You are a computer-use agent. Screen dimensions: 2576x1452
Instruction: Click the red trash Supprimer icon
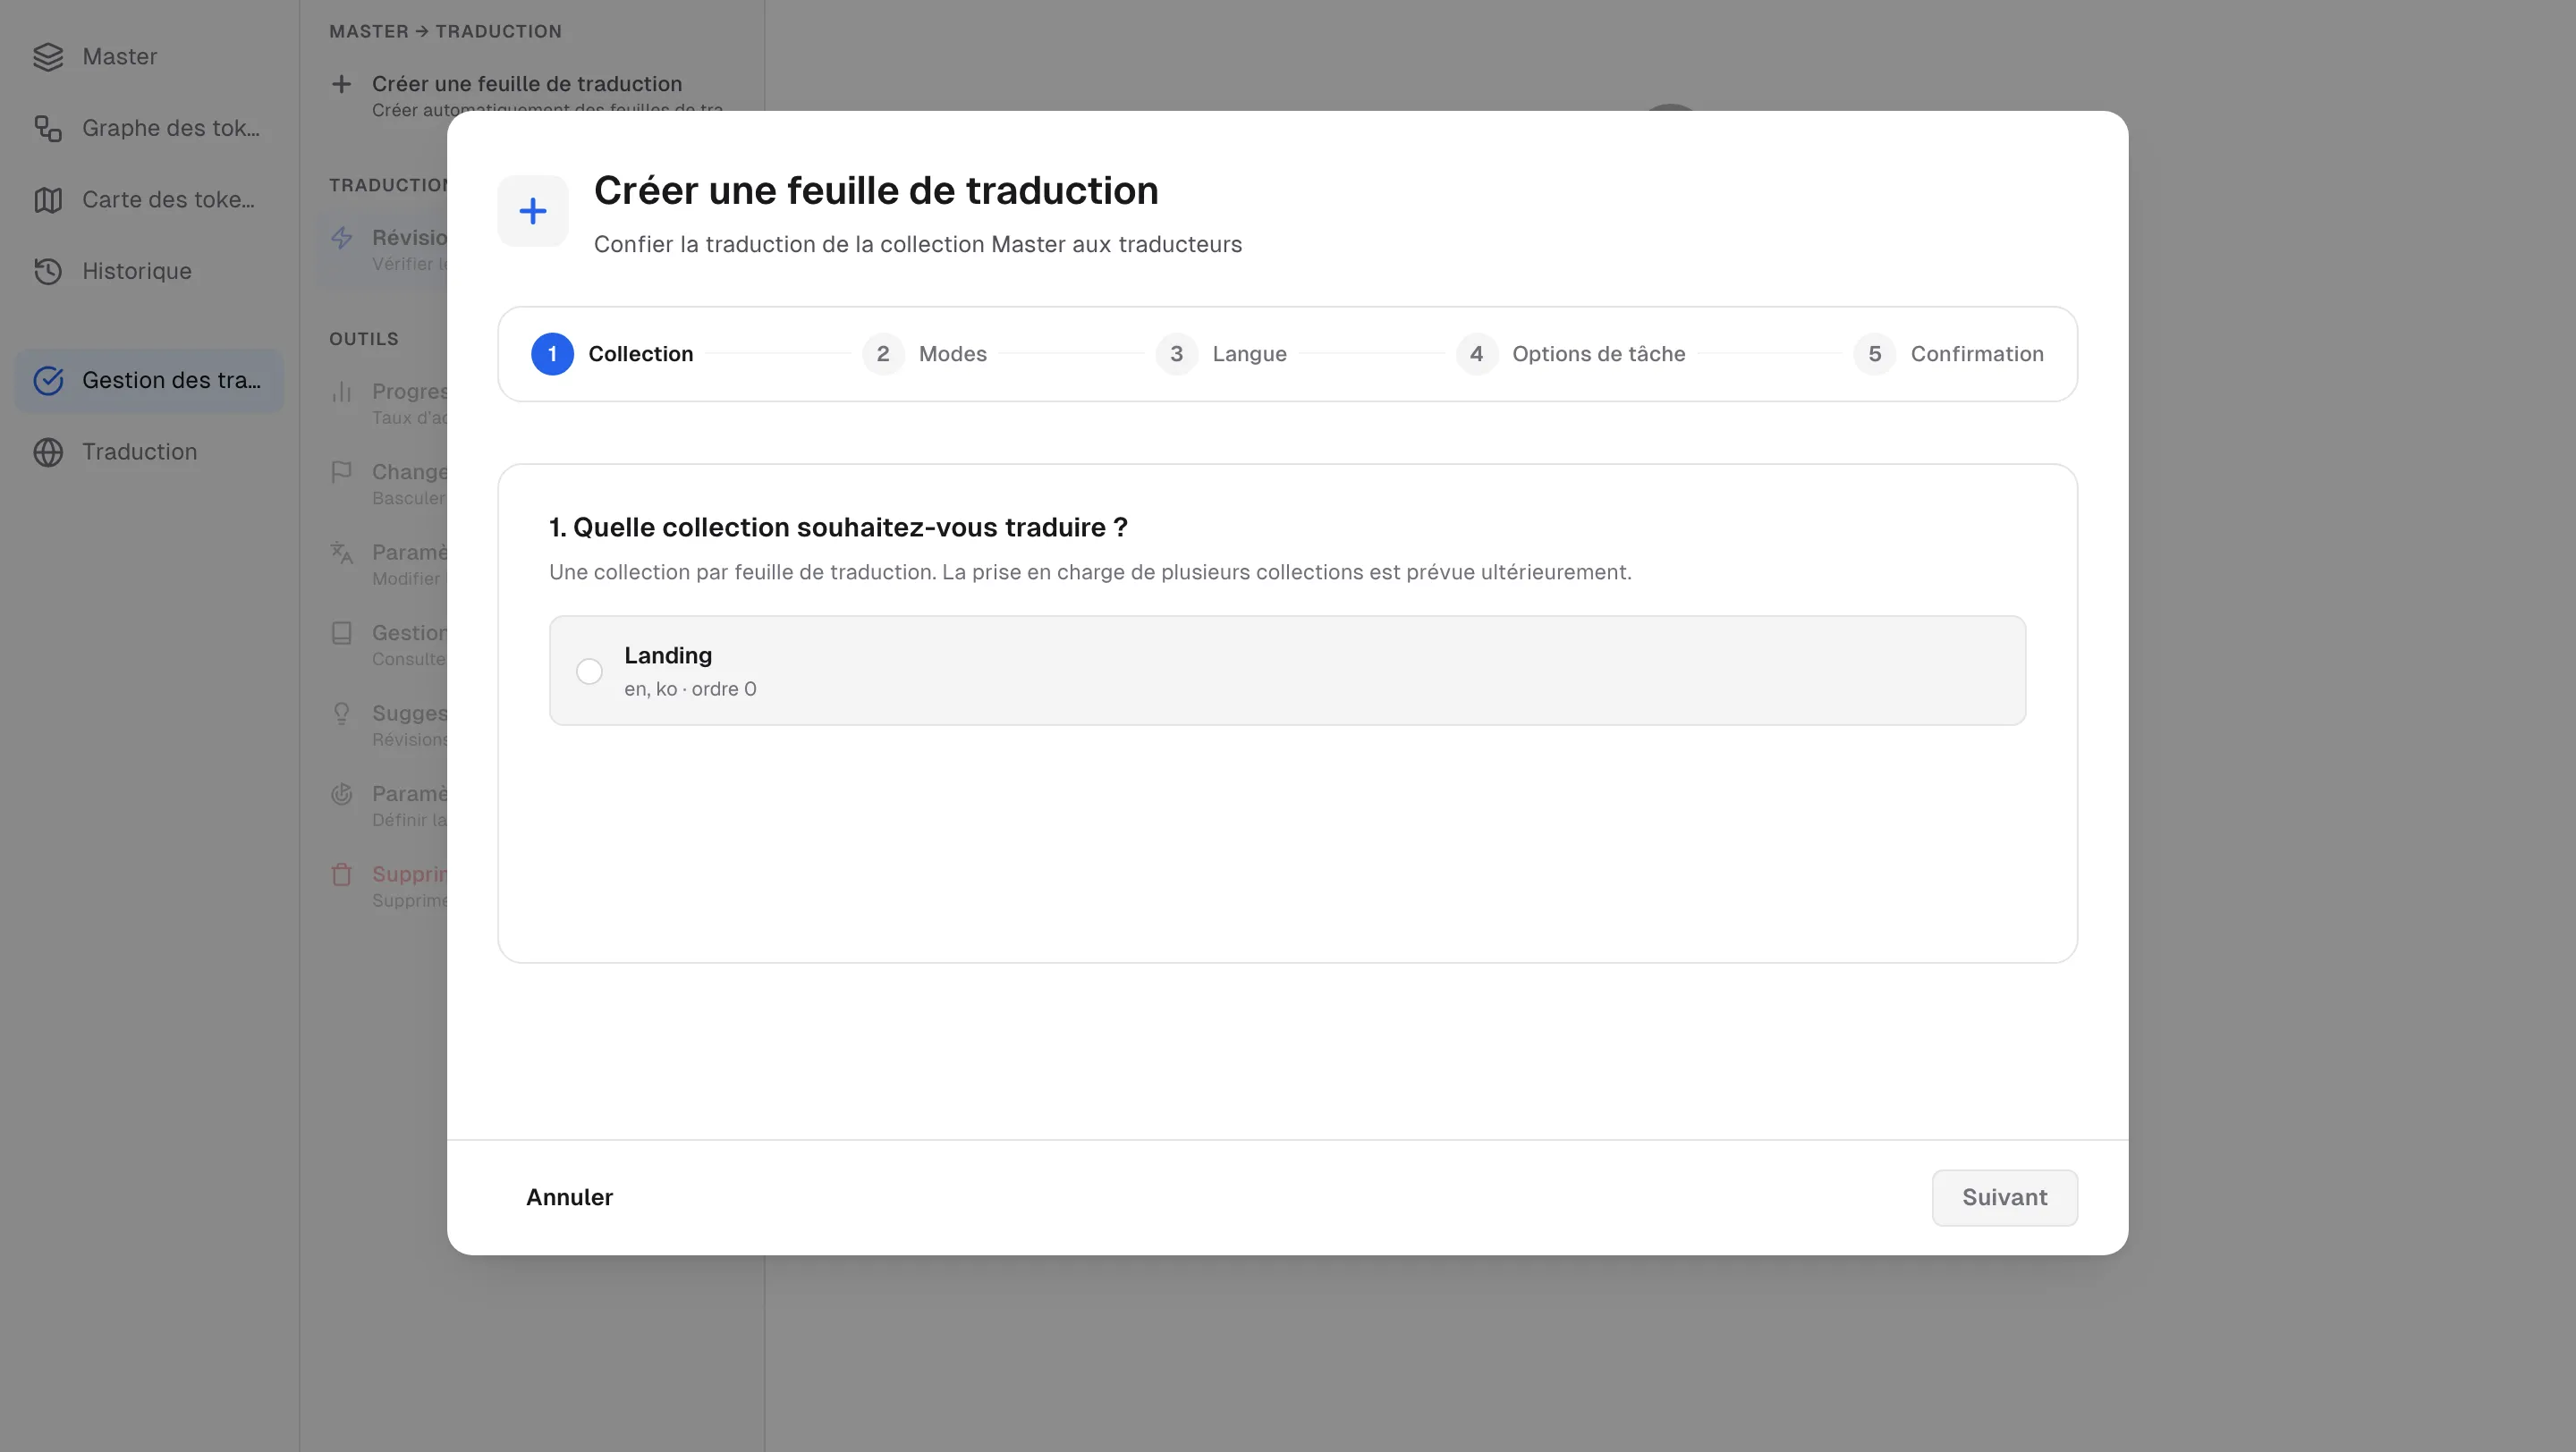(x=341, y=874)
